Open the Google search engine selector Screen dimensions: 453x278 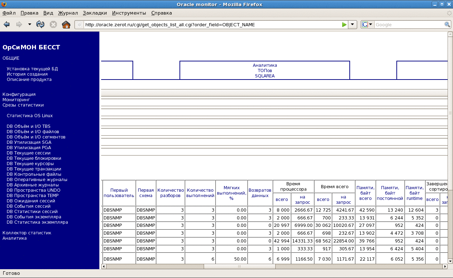click(x=367, y=24)
